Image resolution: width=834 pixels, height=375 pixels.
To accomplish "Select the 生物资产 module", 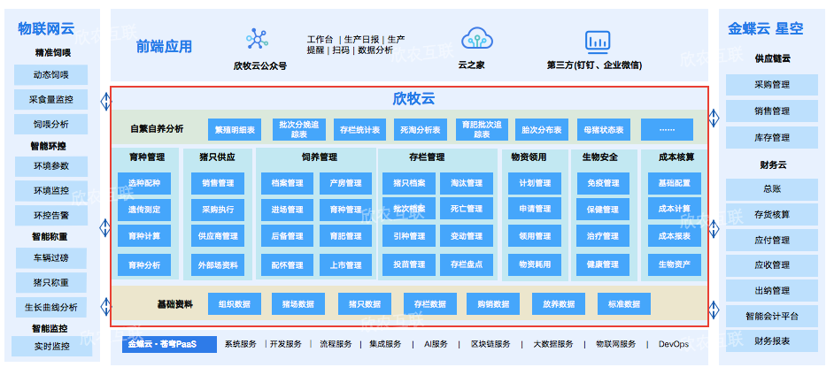I will [675, 264].
